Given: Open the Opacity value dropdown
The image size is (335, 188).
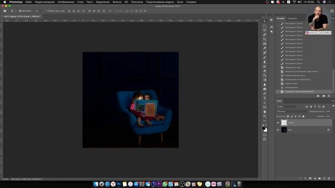Looking at the screenshot, I should (x=333, y=111).
